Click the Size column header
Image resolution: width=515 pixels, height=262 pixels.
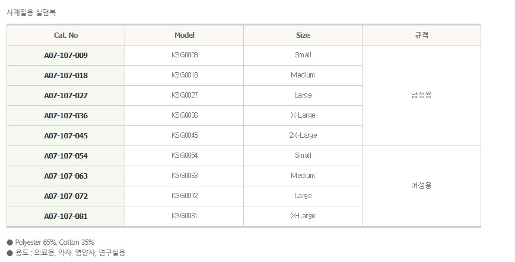303,35
